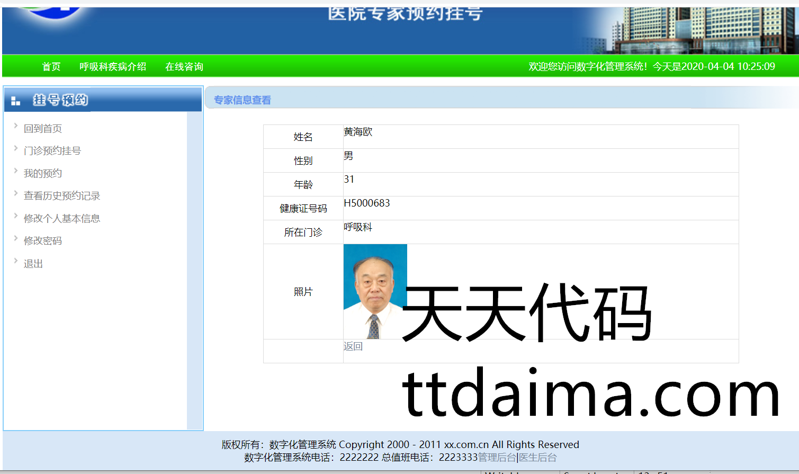Viewport: 799px width, 474px height.
Task: Click the arrow icon beside 回到首页
Action: click(16, 126)
